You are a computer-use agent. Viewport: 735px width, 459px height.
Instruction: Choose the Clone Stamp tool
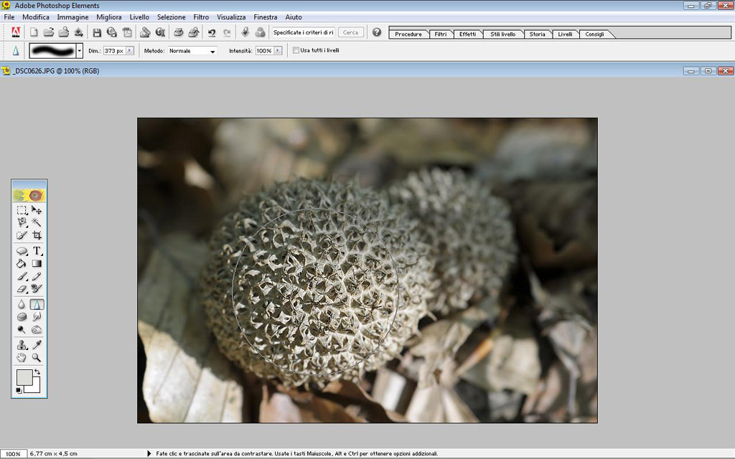click(x=22, y=345)
